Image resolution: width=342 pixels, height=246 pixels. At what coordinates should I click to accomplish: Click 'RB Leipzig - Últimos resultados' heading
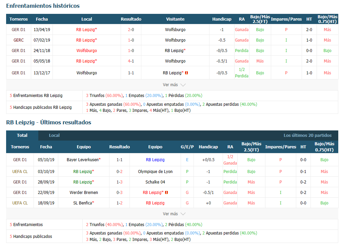click(x=48, y=122)
